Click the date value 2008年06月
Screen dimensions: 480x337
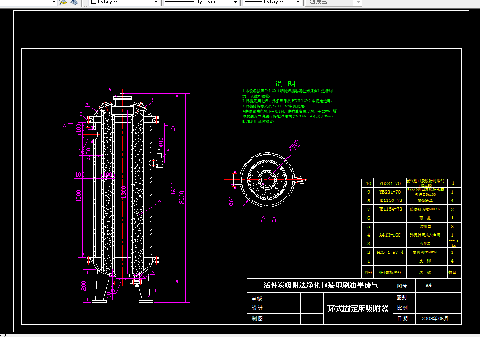(x=435, y=318)
